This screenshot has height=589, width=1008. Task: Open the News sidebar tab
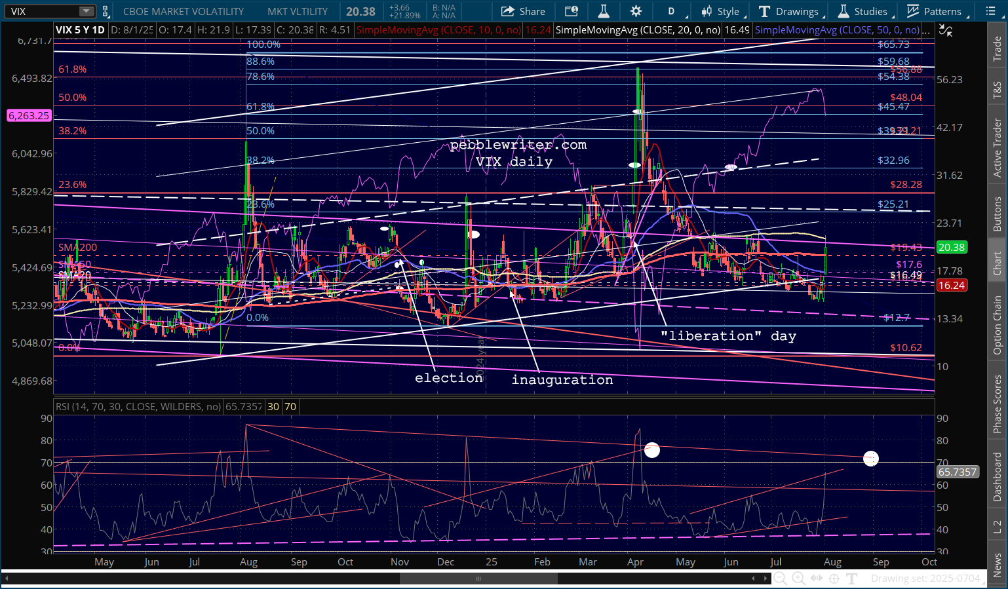tap(997, 565)
